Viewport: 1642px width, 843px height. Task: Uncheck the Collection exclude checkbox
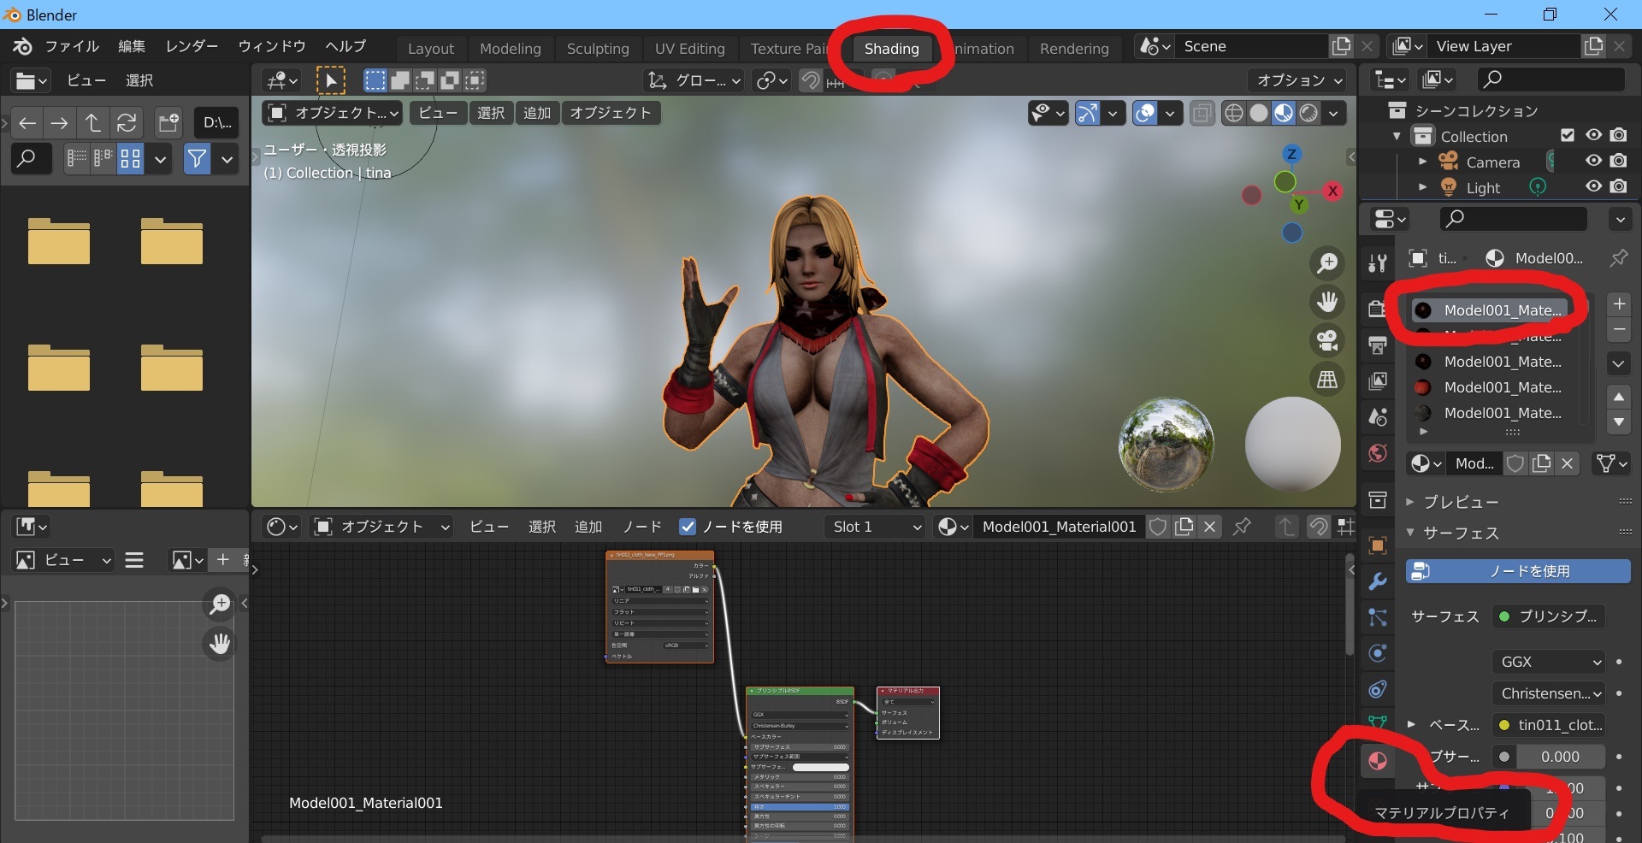coord(1568,135)
